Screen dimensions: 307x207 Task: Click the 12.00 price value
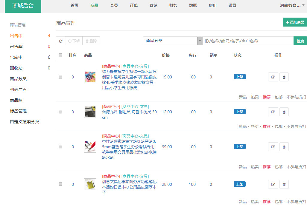167,112
